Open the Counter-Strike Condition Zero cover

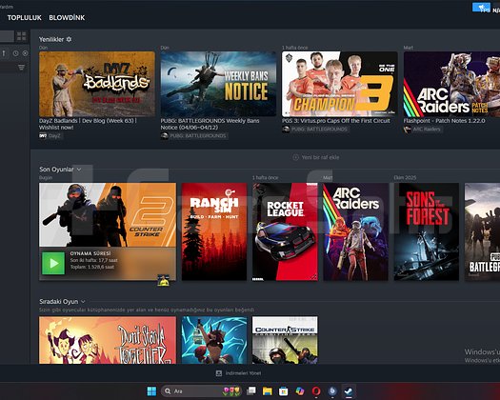[x=285, y=340]
